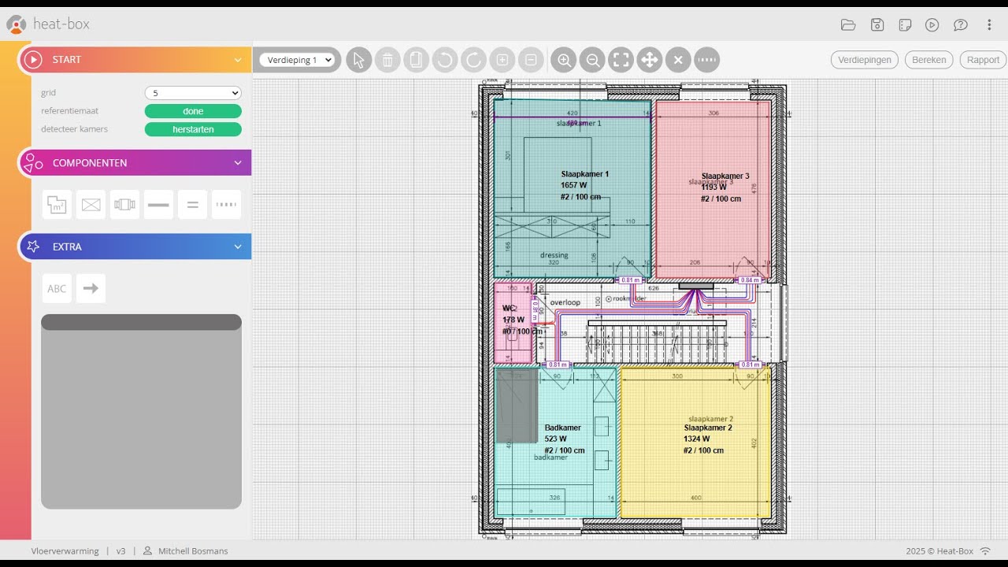Collapse the COMPONENTEN section

pos(238,163)
